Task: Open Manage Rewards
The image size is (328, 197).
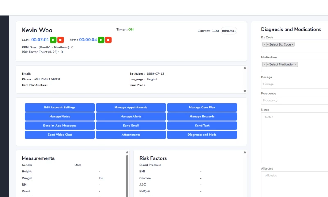Action: pyautogui.click(x=202, y=117)
